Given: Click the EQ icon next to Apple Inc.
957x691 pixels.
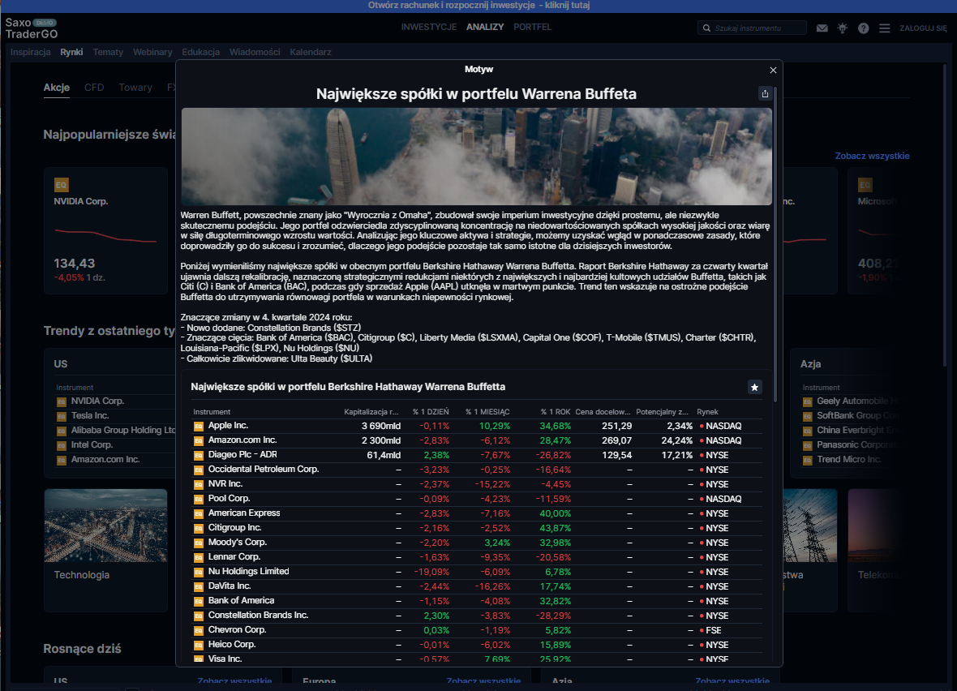Looking at the screenshot, I should pos(198,426).
